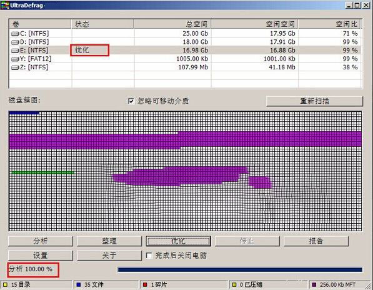Sort by the 空闲比 column header
The image size is (373, 290).
point(329,24)
